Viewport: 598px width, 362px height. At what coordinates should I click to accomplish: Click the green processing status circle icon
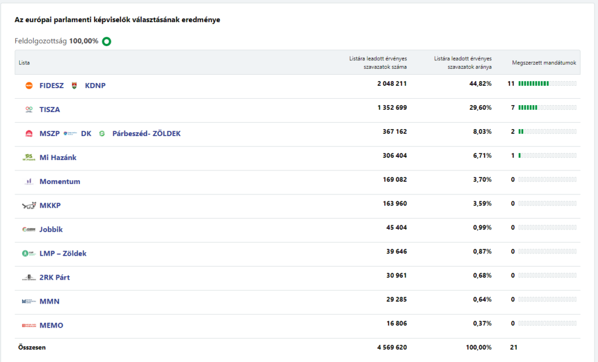click(106, 41)
